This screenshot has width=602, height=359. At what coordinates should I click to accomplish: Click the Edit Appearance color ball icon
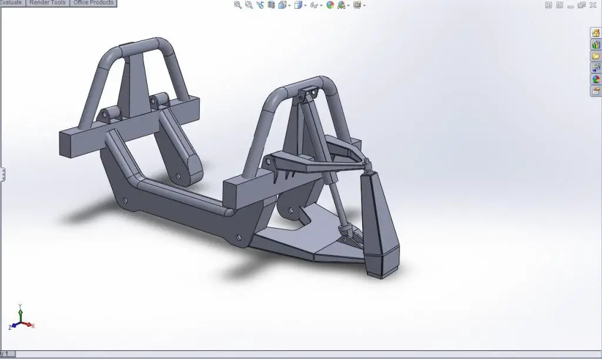(330, 5)
